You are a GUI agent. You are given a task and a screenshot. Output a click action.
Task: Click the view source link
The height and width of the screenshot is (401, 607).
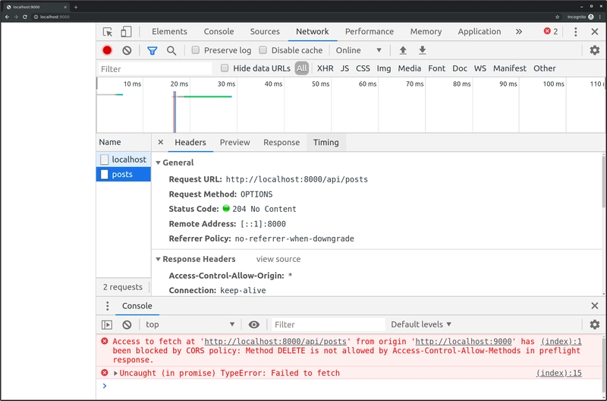(x=278, y=259)
